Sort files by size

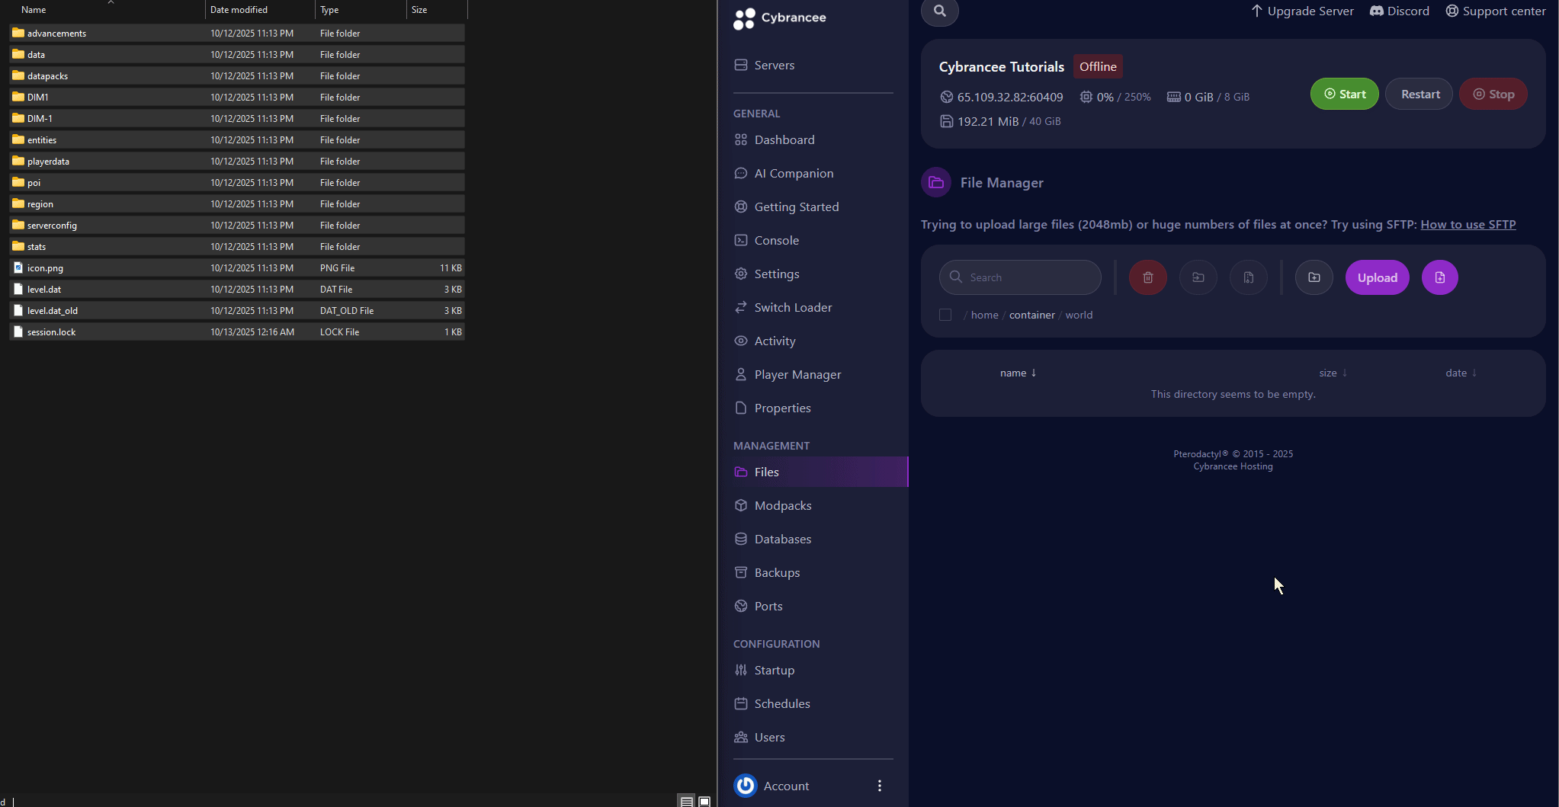[1331, 373]
